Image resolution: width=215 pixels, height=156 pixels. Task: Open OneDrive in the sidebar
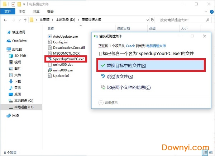17,41
